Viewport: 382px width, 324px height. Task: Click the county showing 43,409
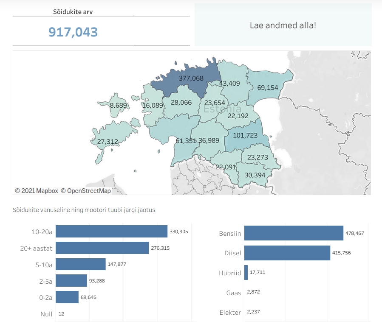click(x=230, y=84)
